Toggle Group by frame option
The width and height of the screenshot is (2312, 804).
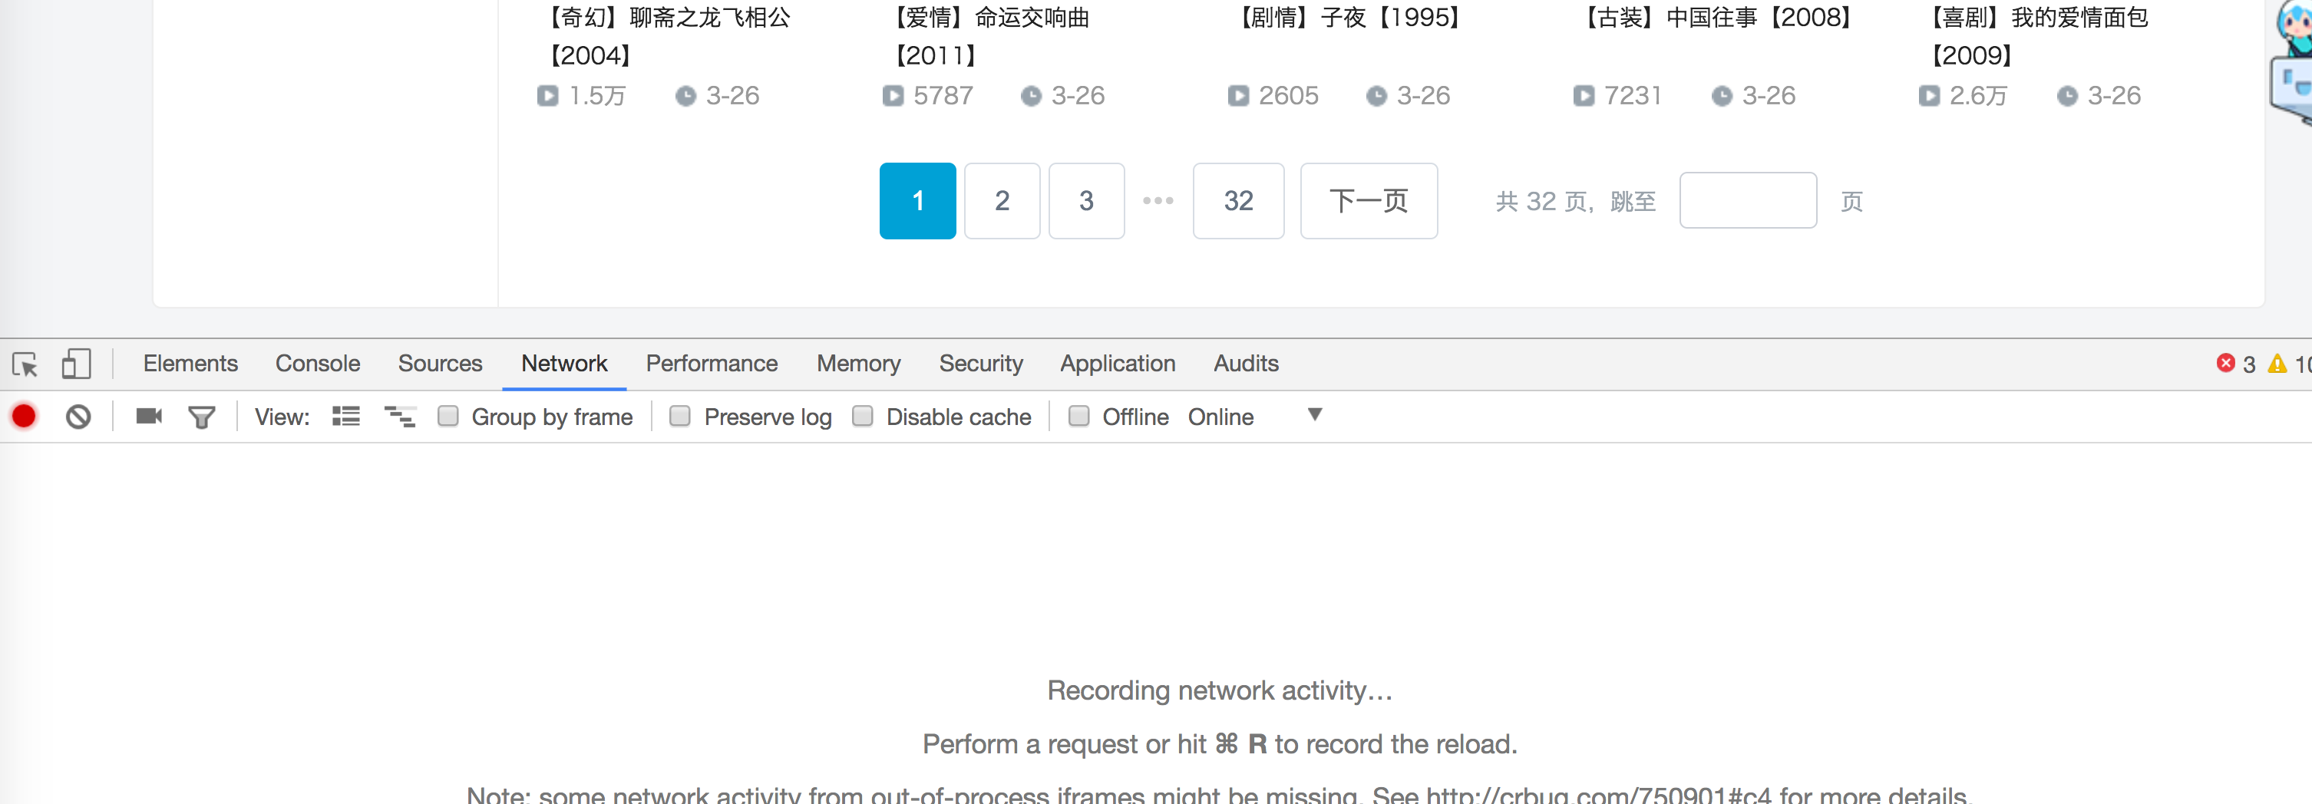pos(449,416)
